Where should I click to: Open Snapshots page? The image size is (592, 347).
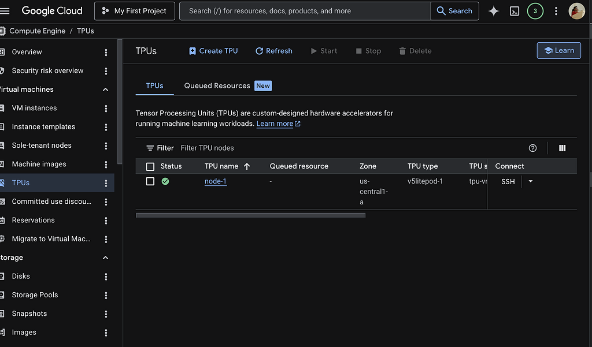pos(29,314)
